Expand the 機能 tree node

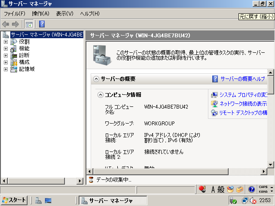6,48
